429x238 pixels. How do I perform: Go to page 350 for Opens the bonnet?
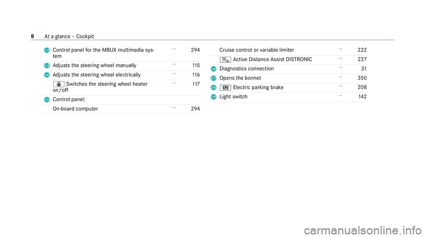click(x=362, y=78)
